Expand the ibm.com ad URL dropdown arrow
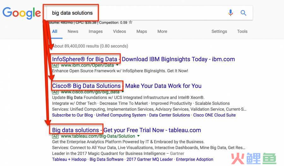The height and width of the screenshot is (166, 284). pos(117,65)
